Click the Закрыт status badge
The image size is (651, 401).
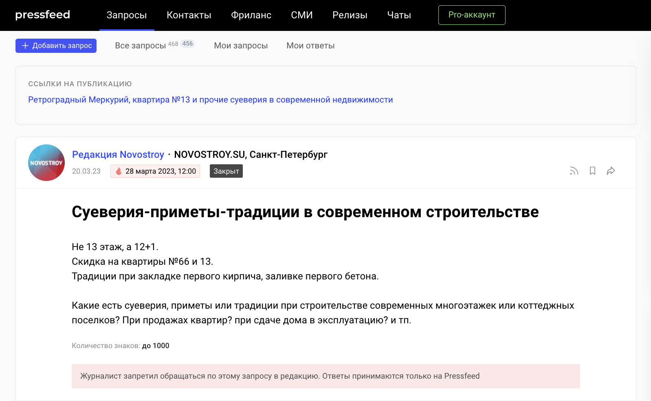click(226, 171)
